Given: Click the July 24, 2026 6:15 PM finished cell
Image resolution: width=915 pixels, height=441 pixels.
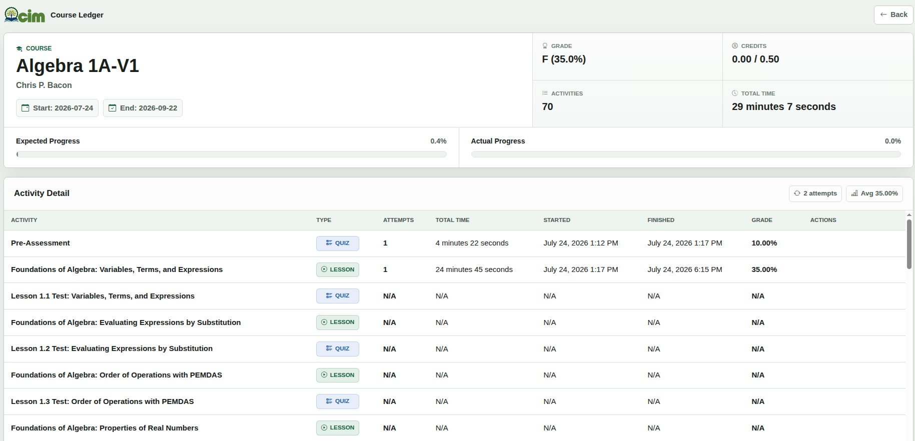Looking at the screenshot, I should pos(685,269).
